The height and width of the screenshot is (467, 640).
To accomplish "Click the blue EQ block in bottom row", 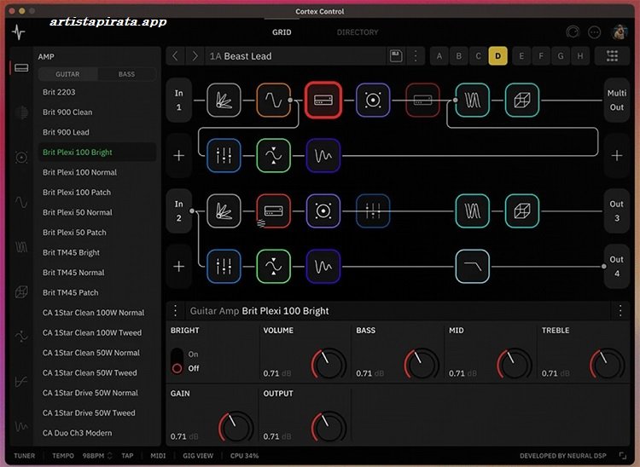I will (224, 267).
